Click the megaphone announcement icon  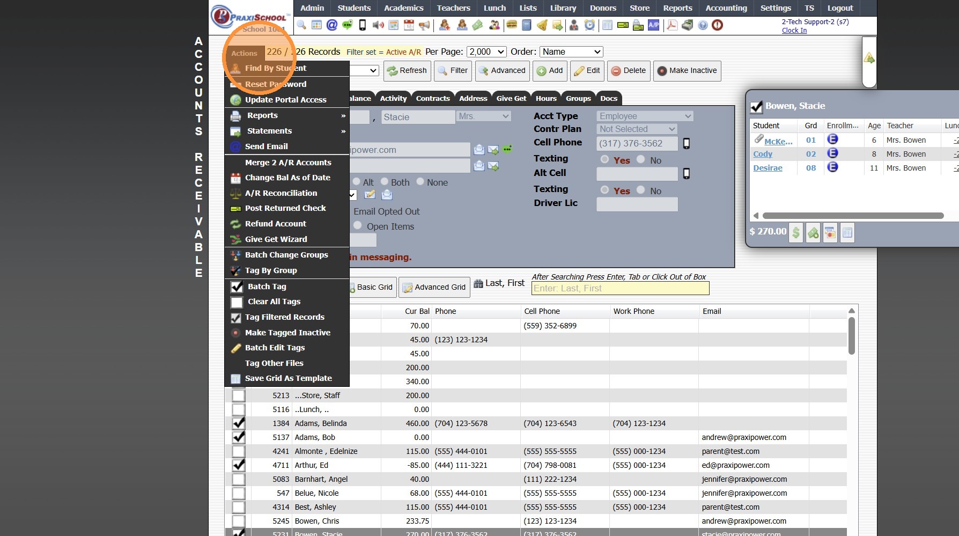coord(424,25)
